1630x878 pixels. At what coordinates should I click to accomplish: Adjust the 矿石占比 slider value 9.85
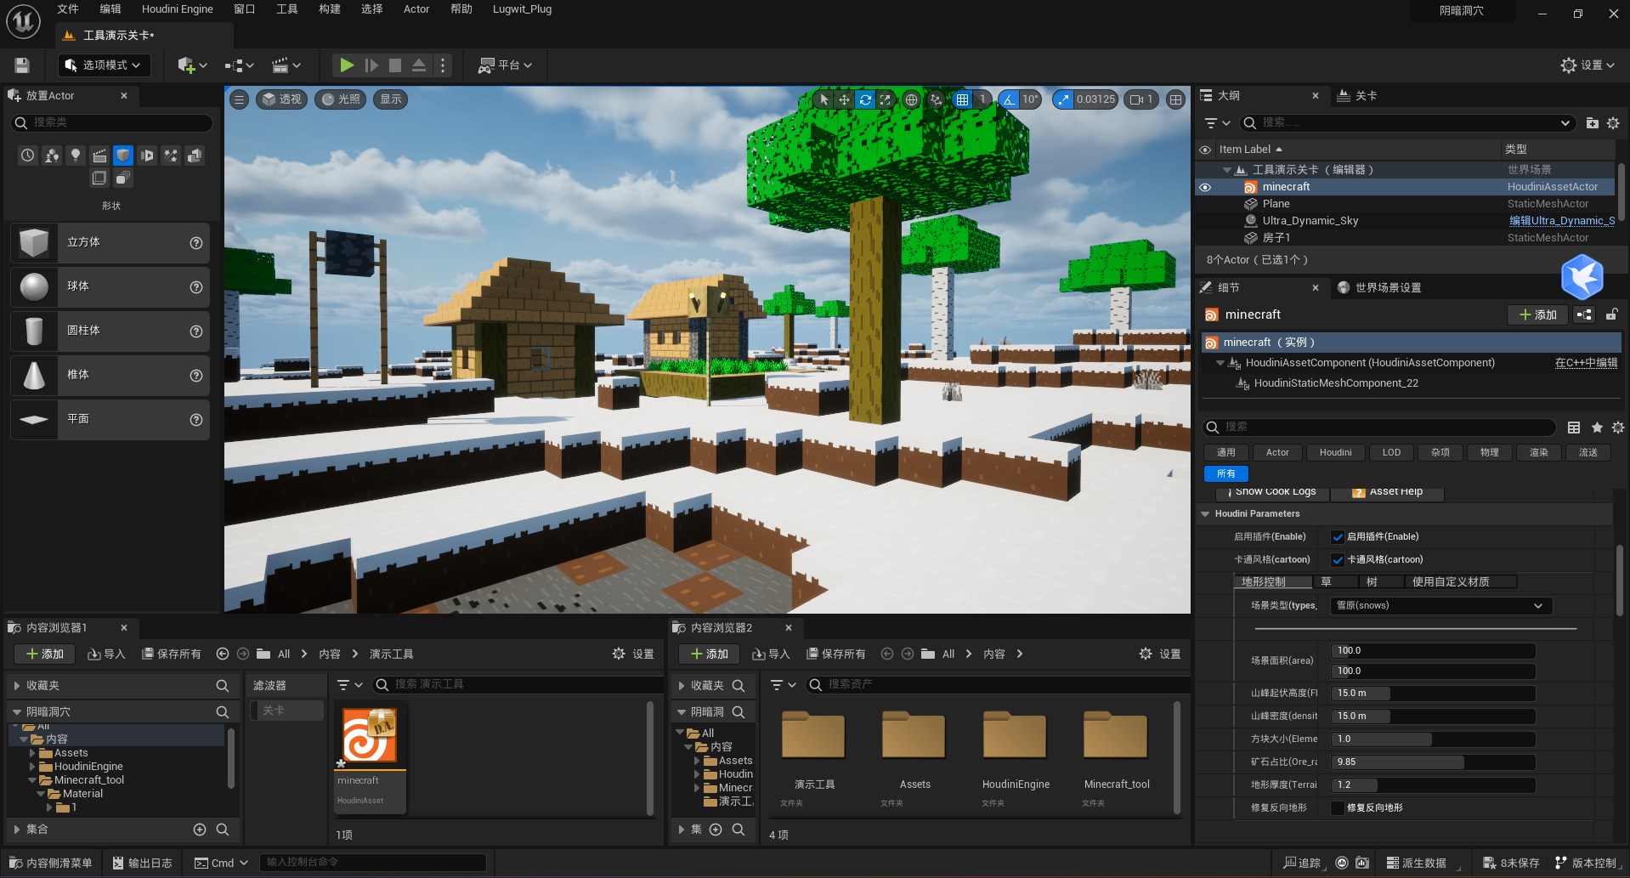[1433, 762]
